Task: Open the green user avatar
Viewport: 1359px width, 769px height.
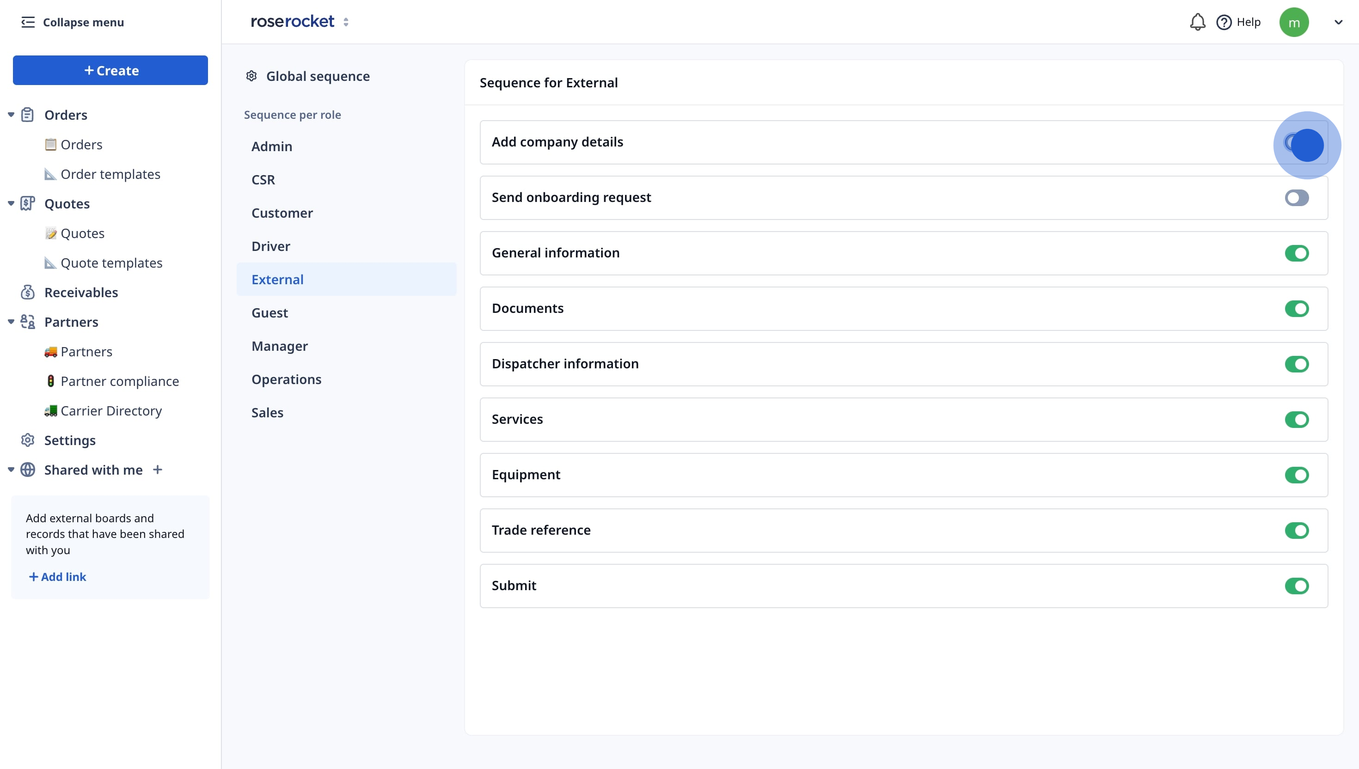Action: [1293, 22]
